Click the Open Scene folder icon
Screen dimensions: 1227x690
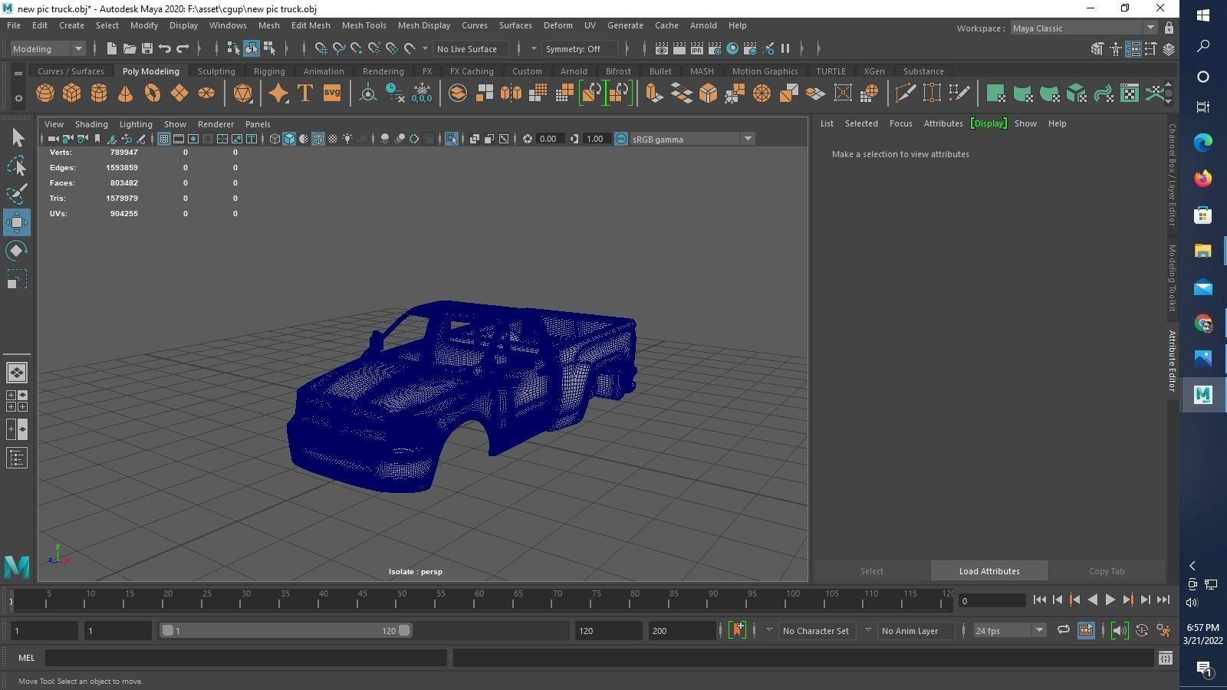pyautogui.click(x=130, y=48)
